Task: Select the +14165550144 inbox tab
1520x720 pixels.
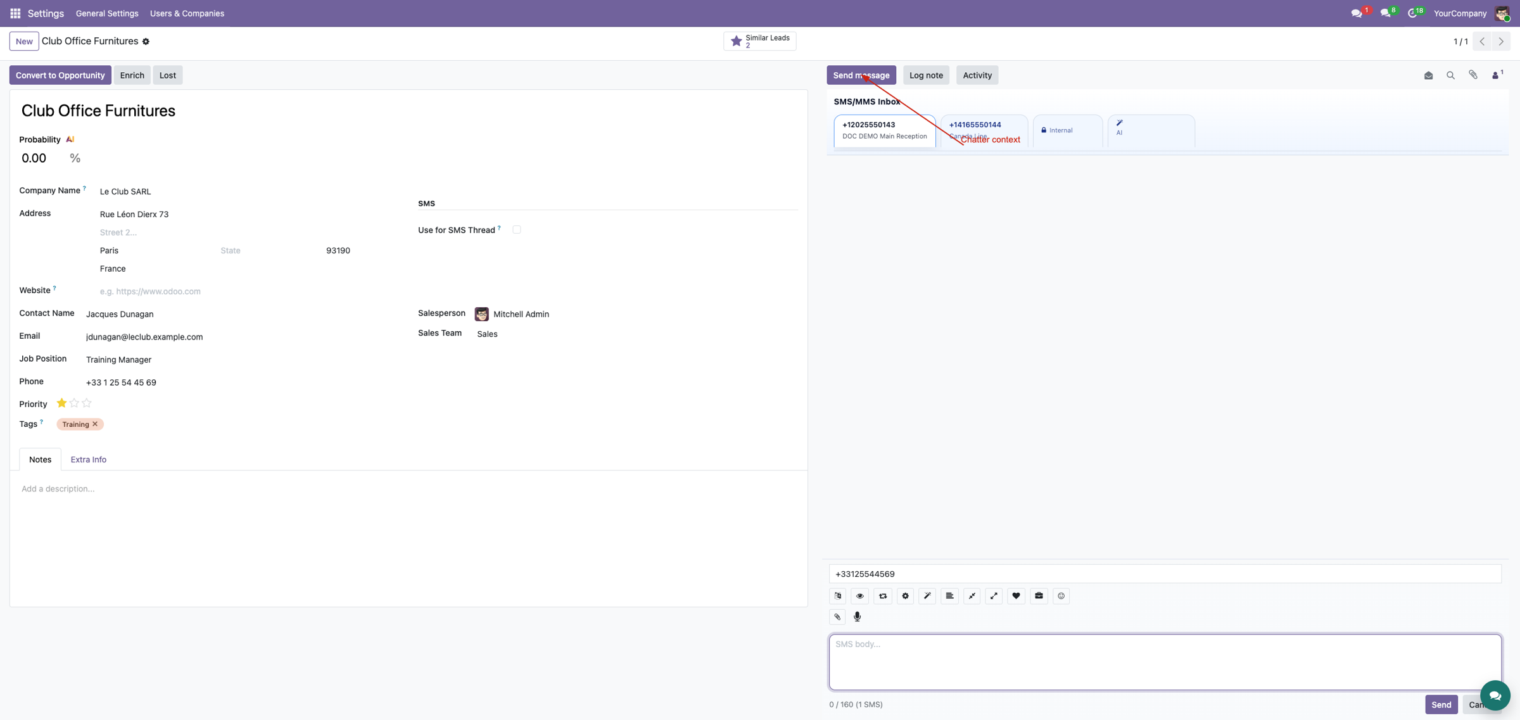Action: [x=984, y=130]
